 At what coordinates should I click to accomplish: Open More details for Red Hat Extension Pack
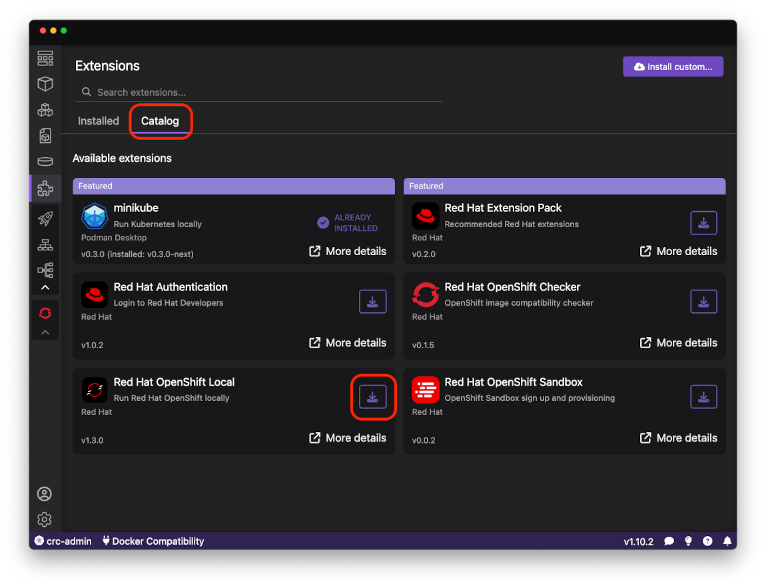pyautogui.click(x=679, y=251)
